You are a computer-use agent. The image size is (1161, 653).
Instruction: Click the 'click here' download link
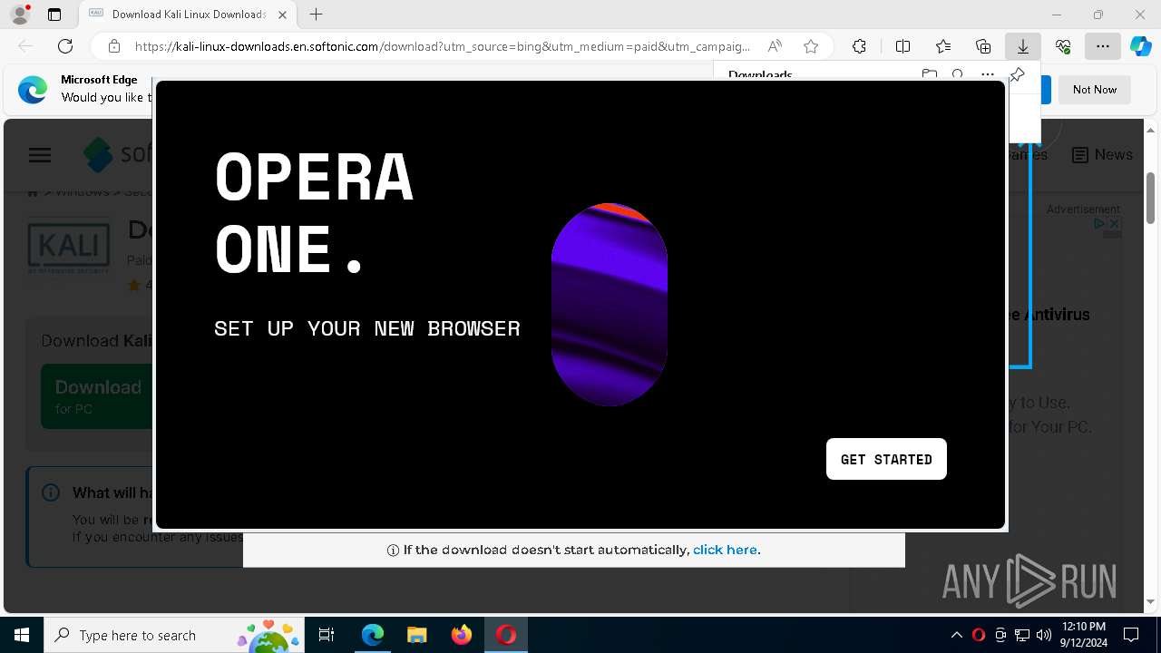(x=725, y=550)
